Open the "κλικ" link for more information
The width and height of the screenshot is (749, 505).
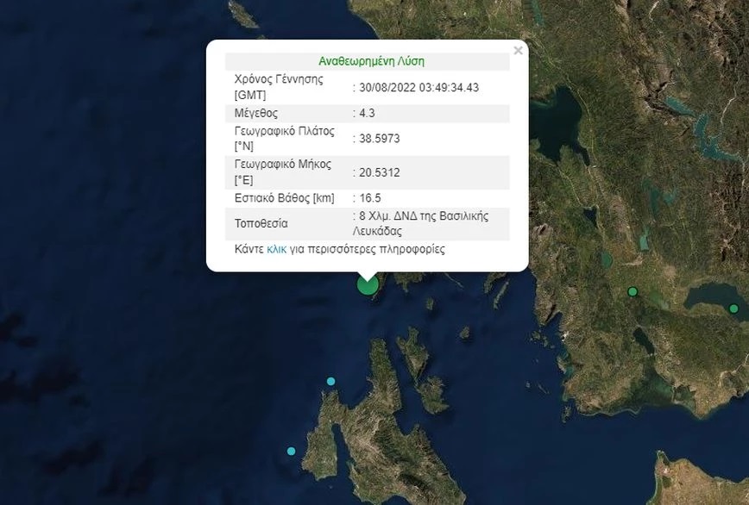click(x=277, y=250)
